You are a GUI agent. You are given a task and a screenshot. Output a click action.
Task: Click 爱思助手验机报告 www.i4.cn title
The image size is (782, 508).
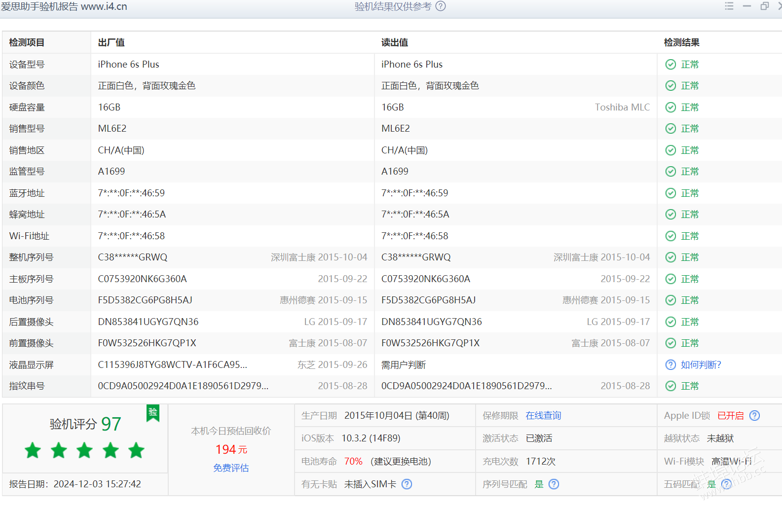click(x=64, y=6)
